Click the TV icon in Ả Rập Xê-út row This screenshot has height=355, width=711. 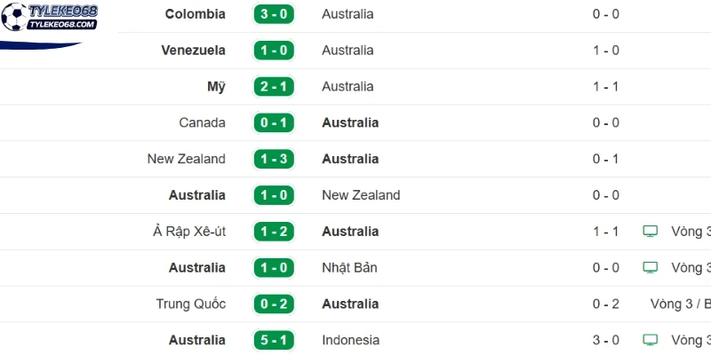point(651,232)
